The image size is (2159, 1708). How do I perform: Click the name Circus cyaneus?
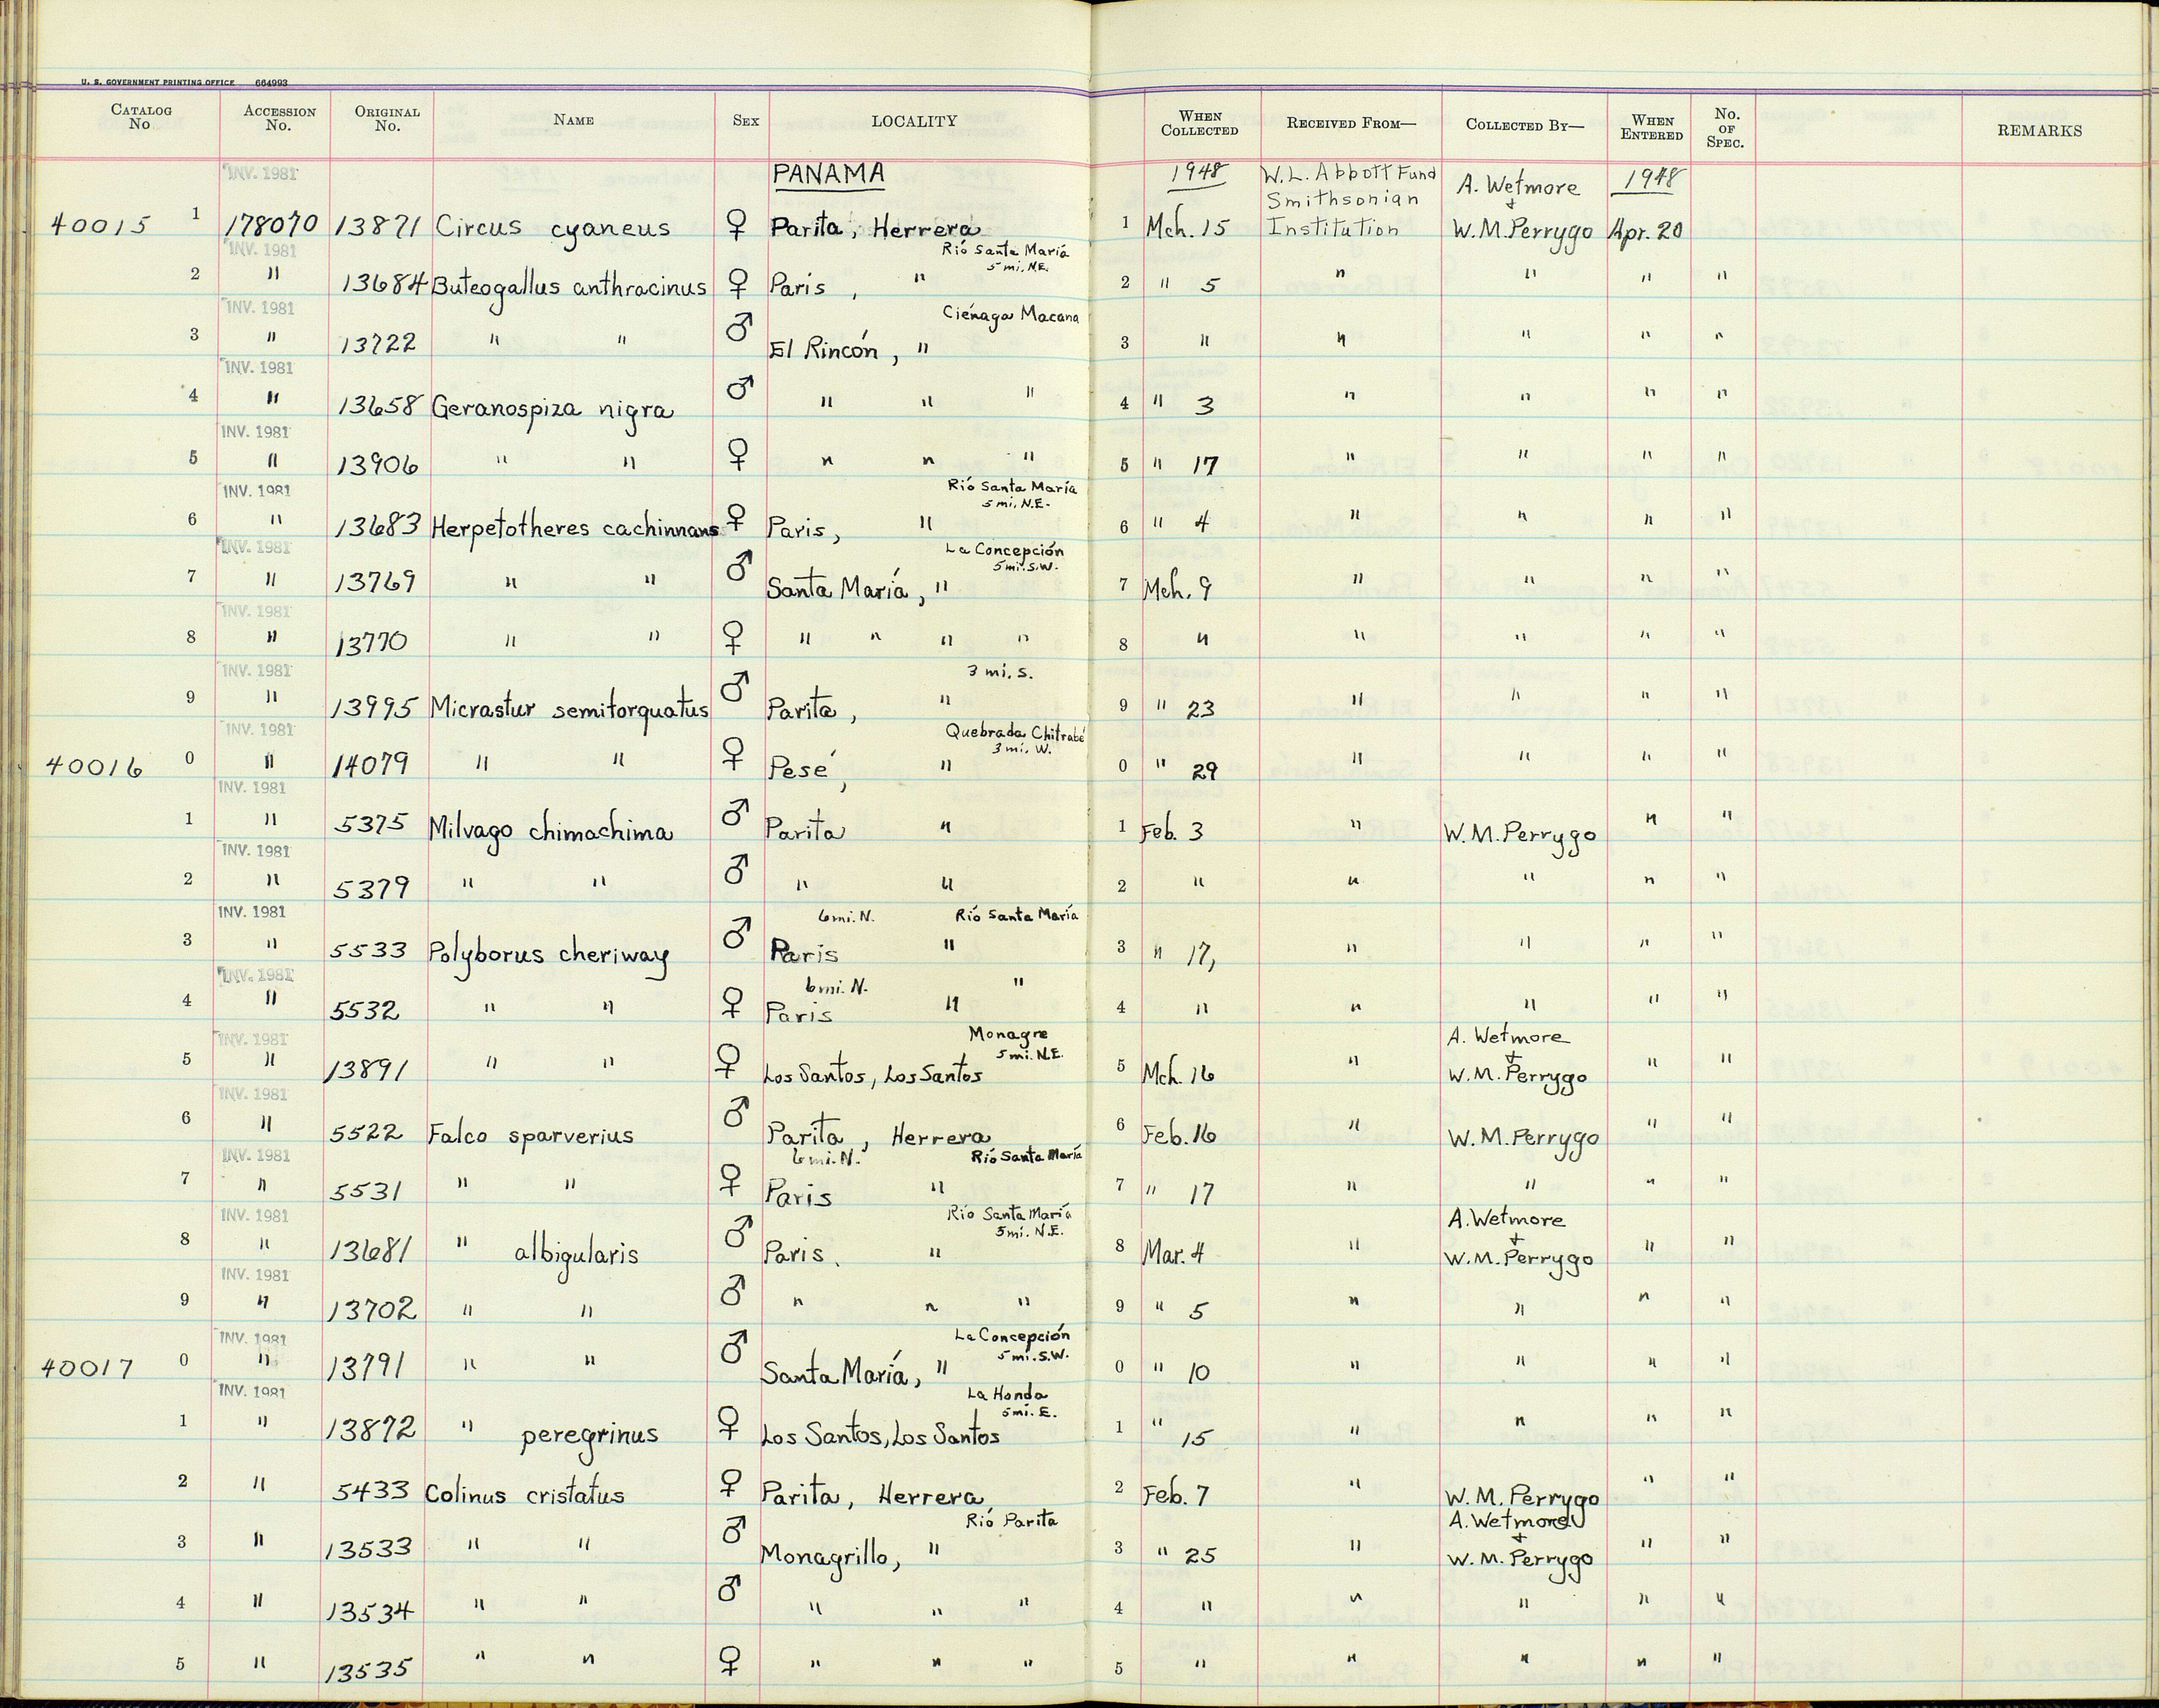(x=551, y=229)
